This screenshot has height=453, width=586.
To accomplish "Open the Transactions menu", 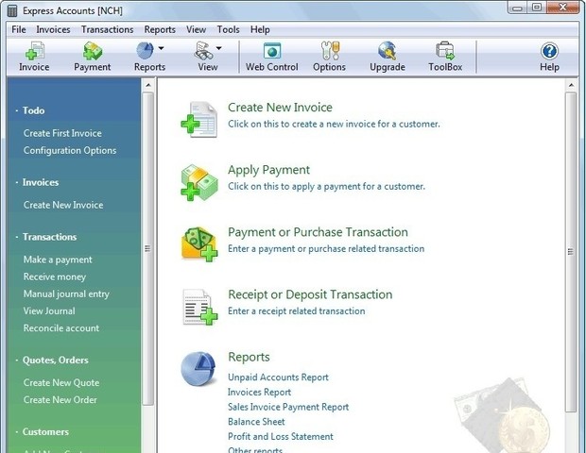I will tap(107, 29).
